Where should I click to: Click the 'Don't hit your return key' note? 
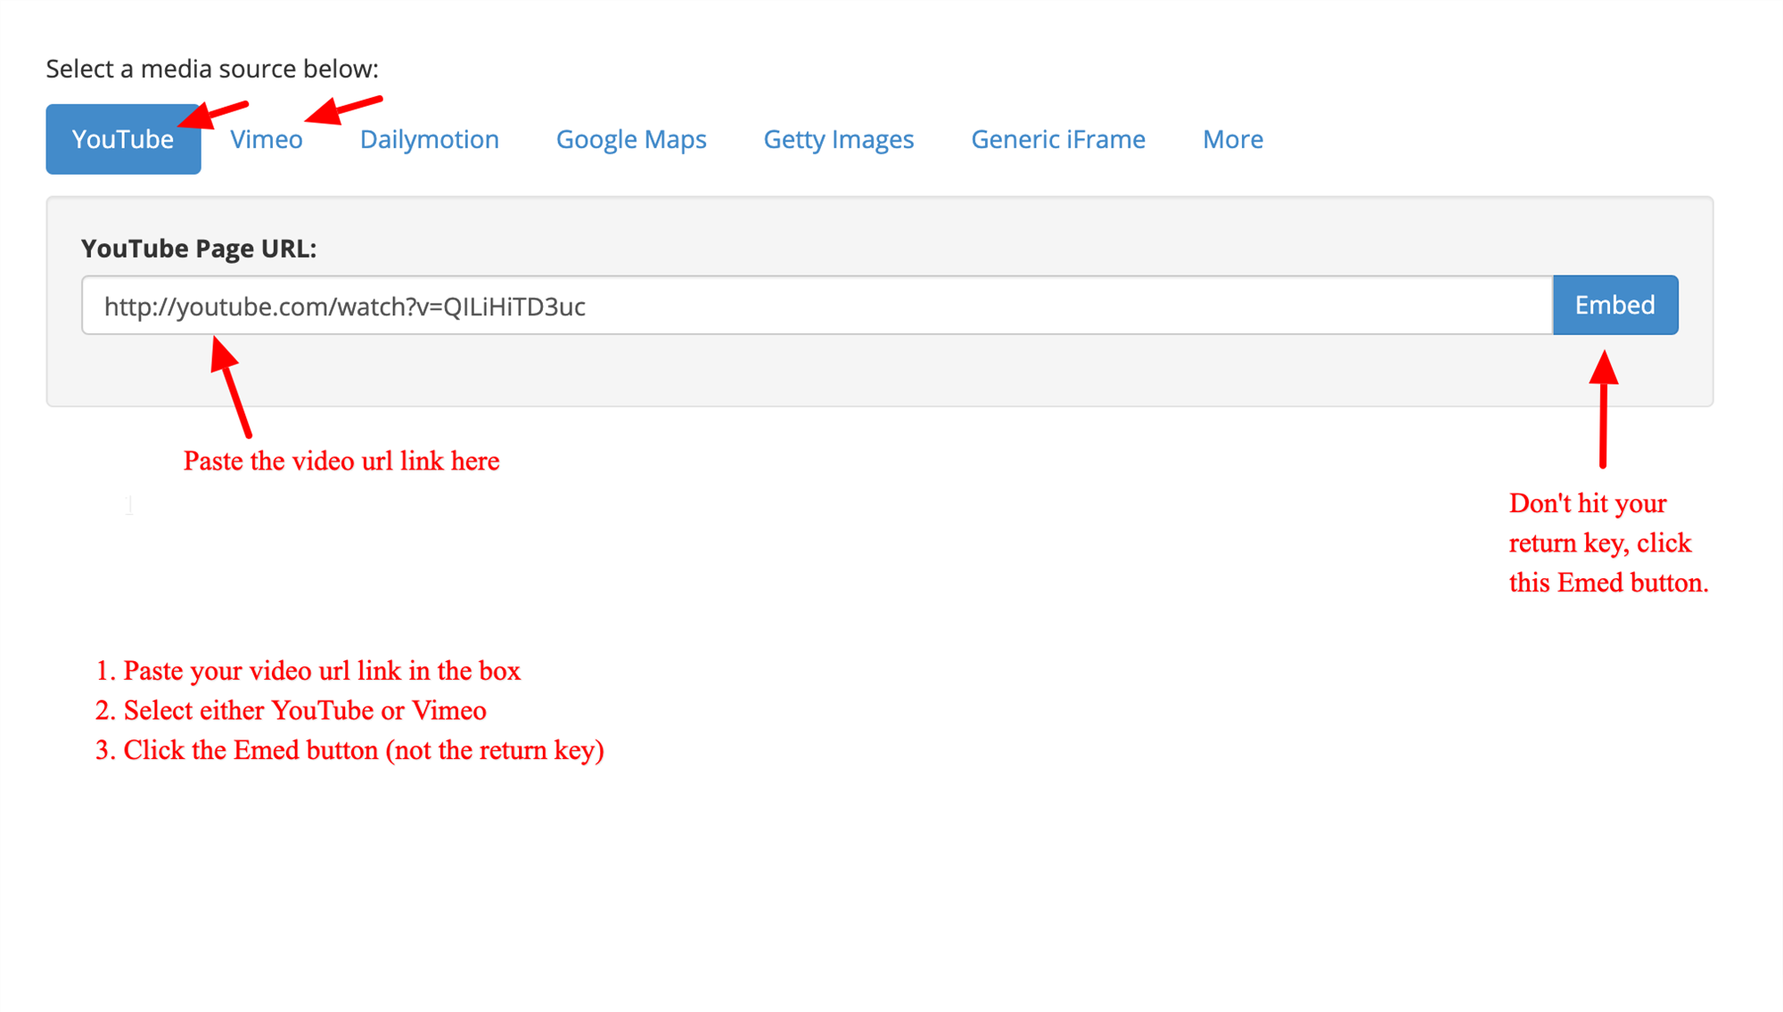click(1606, 543)
